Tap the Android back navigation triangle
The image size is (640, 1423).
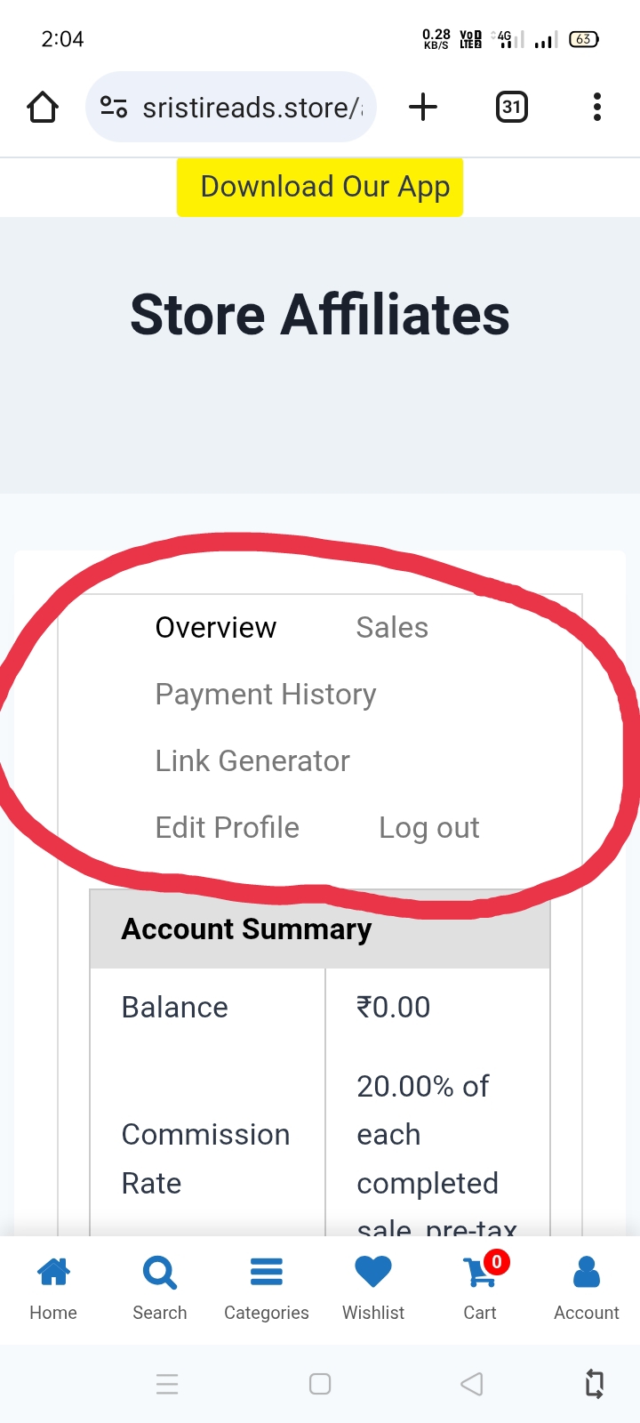[x=472, y=1384]
